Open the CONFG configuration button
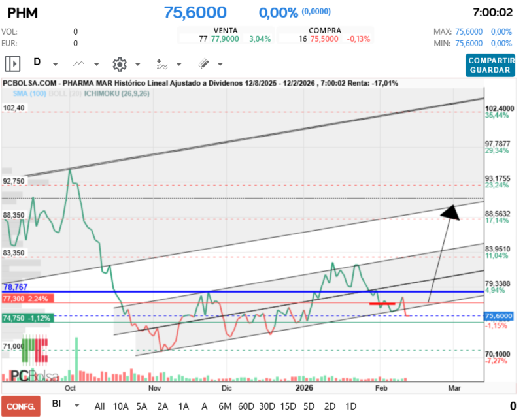The height and width of the screenshot is (420, 525). pyautogui.click(x=21, y=406)
